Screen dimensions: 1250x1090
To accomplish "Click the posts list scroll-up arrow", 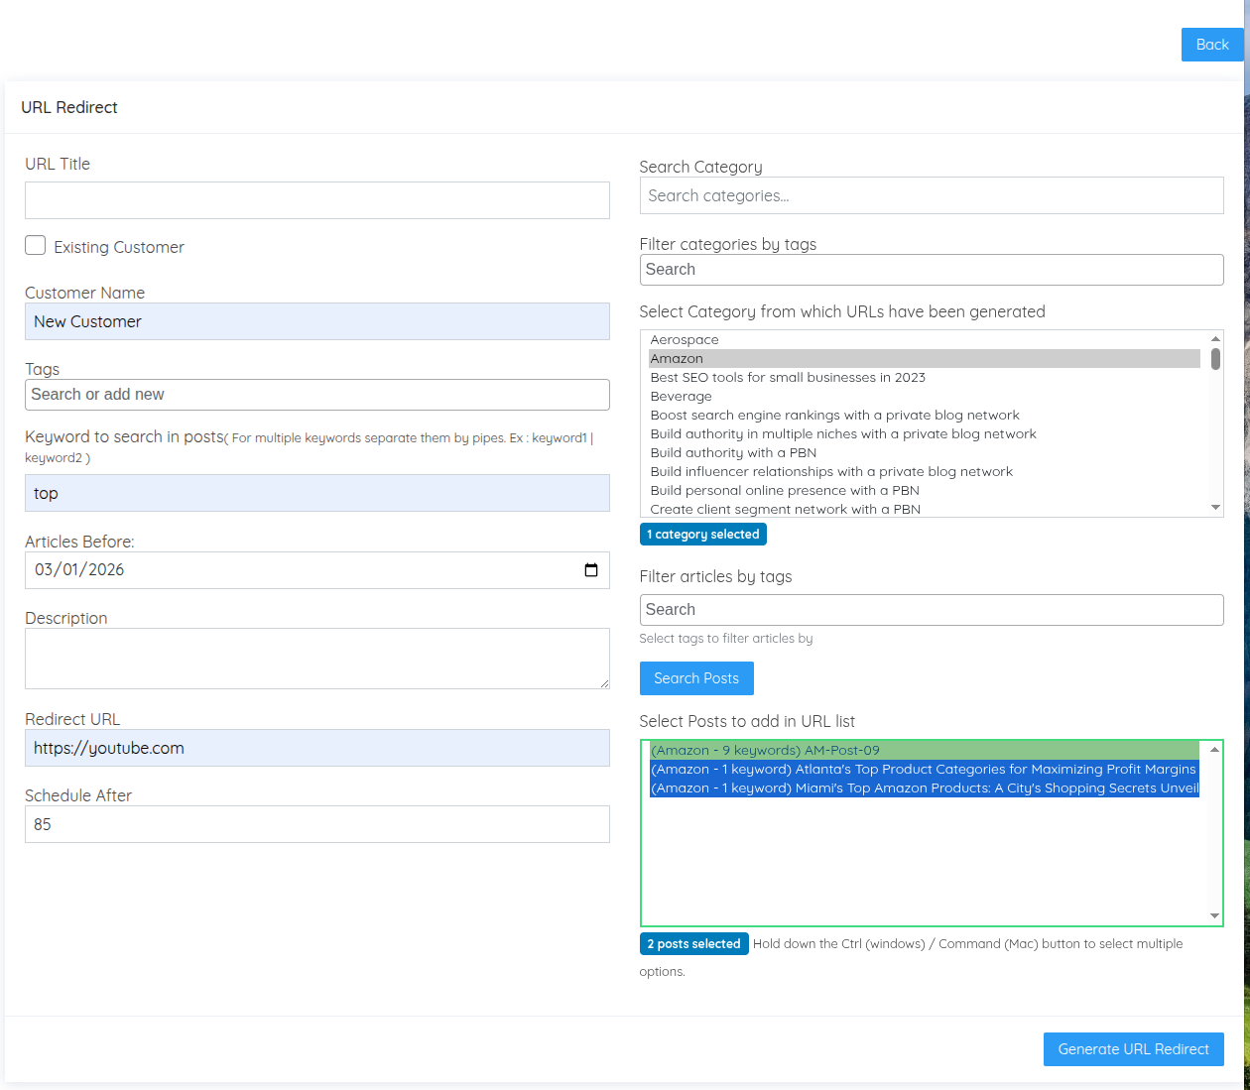I will pyautogui.click(x=1214, y=750).
